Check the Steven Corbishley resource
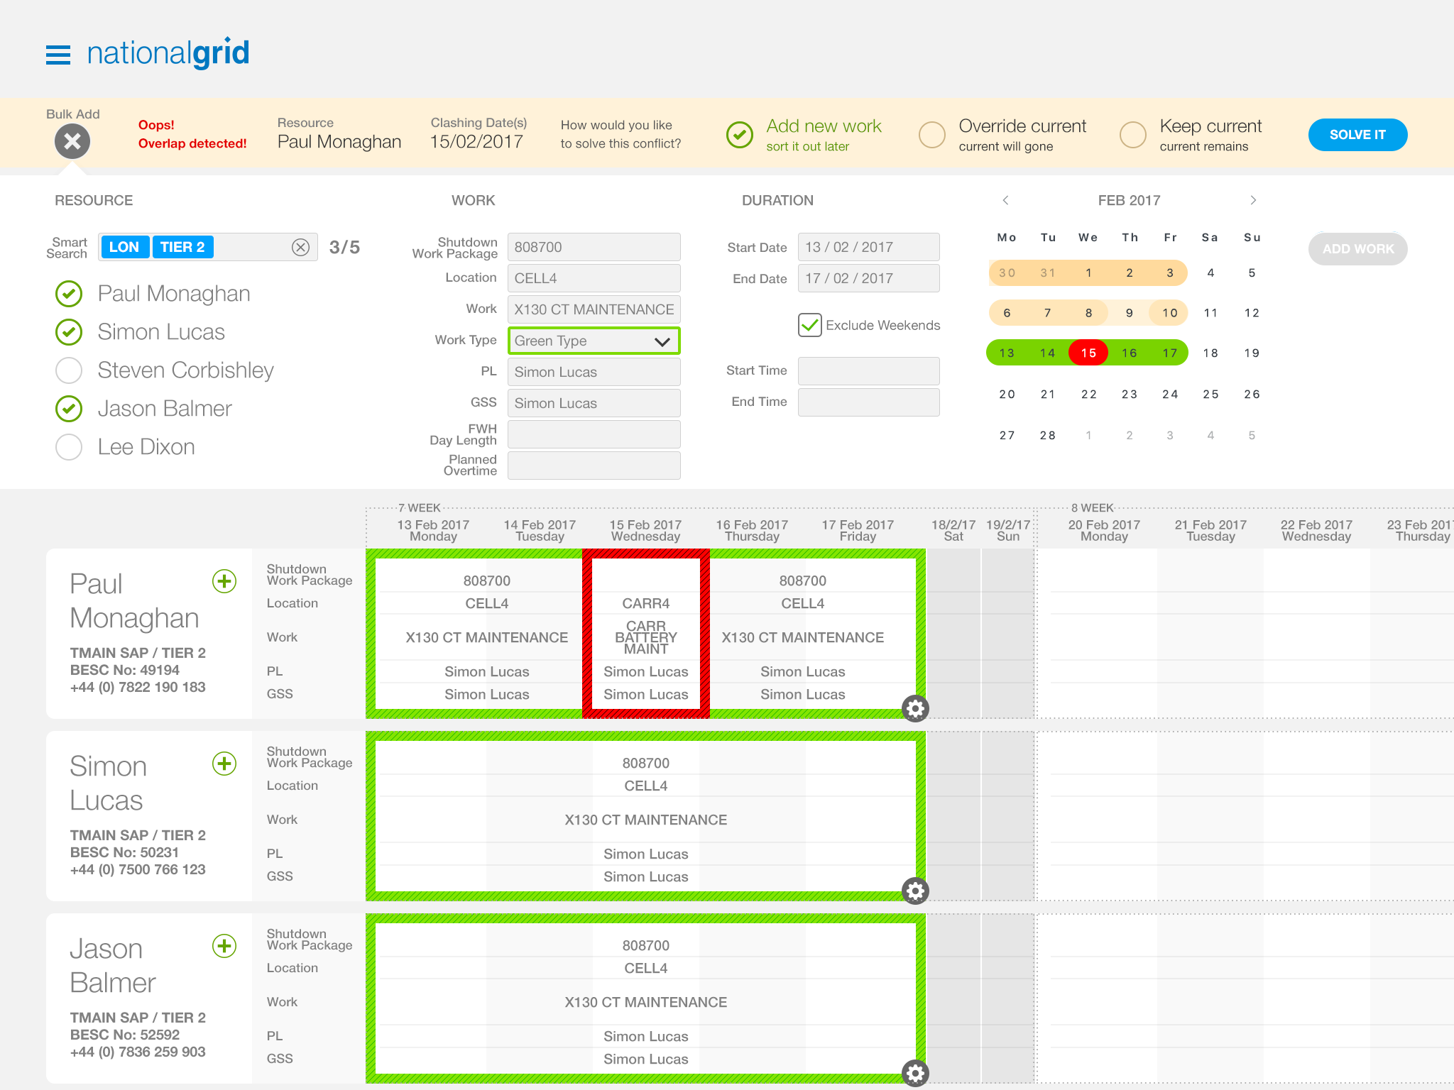 click(x=69, y=370)
